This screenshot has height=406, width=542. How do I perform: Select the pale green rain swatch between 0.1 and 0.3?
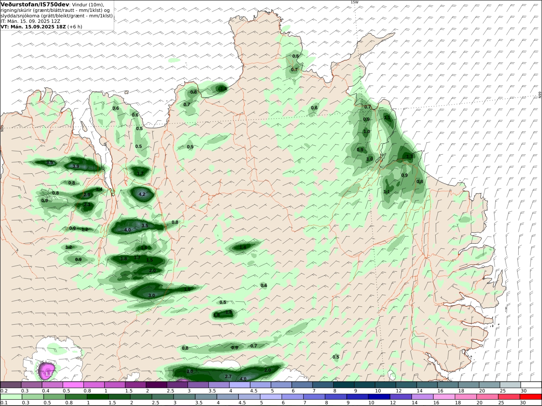click(x=11, y=397)
